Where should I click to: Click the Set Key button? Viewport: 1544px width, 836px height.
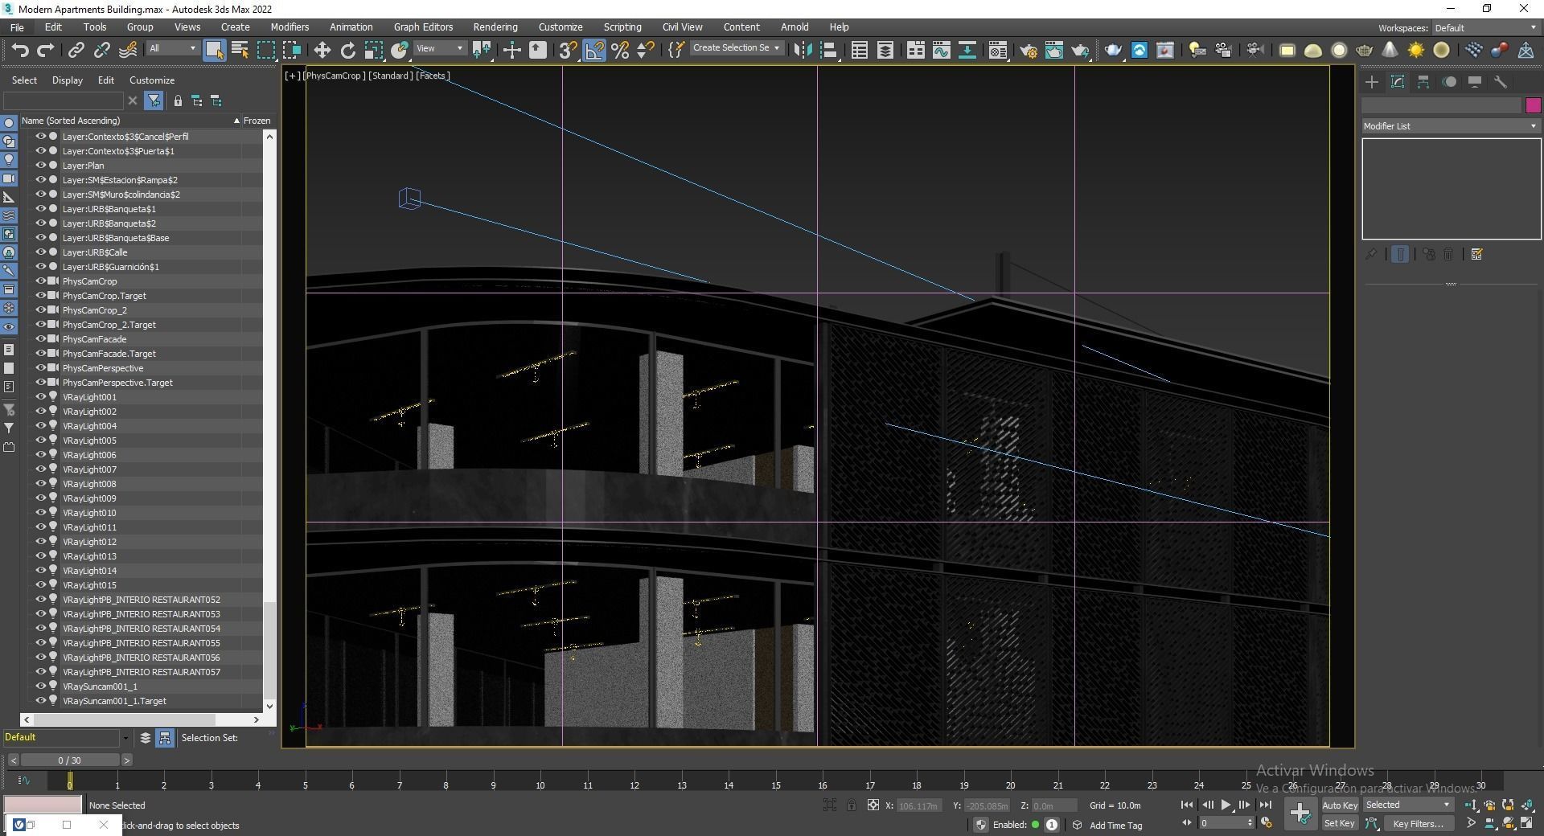click(1340, 823)
